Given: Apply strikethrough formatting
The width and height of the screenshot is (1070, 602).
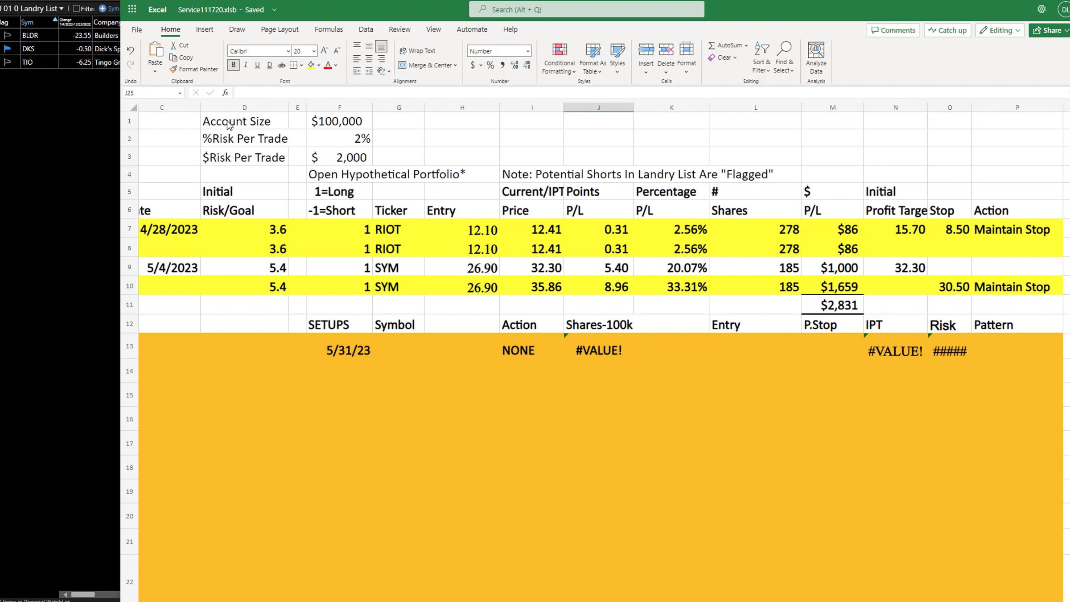Looking at the screenshot, I should click(x=281, y=65).
